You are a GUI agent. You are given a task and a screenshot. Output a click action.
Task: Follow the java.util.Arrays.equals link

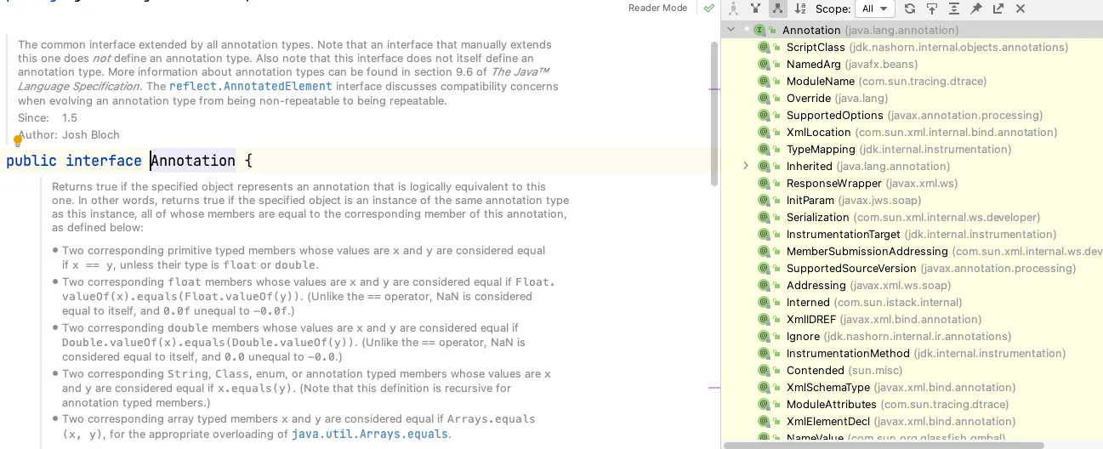[369, 434]
